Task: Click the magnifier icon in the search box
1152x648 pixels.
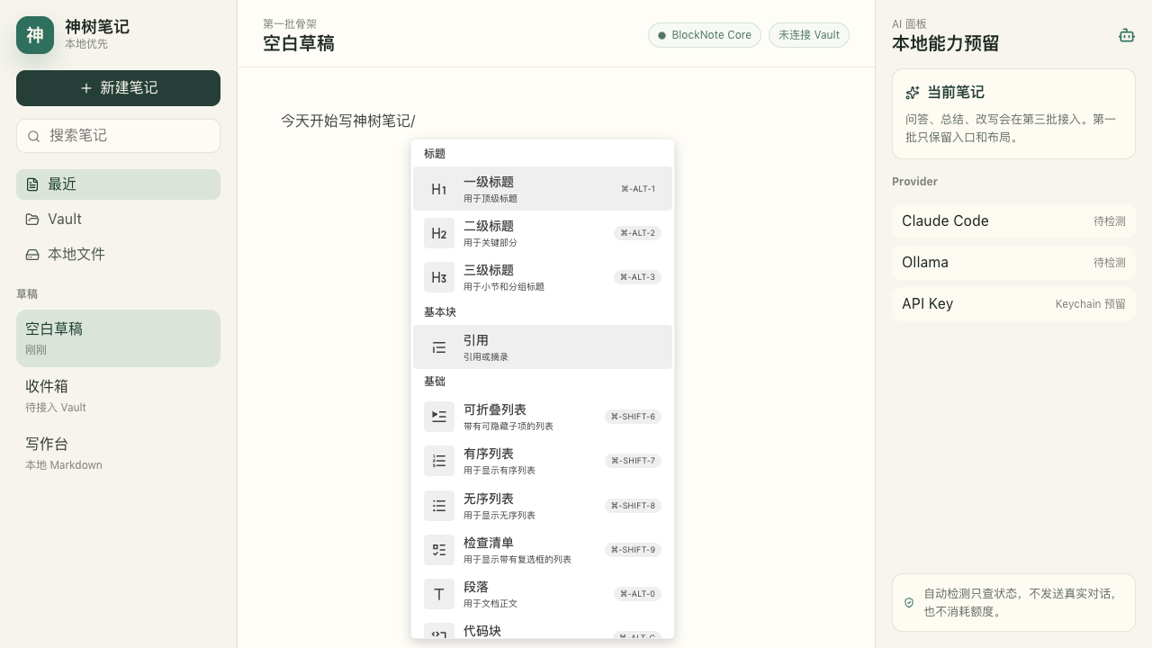Action: click(x=34, y=136)
